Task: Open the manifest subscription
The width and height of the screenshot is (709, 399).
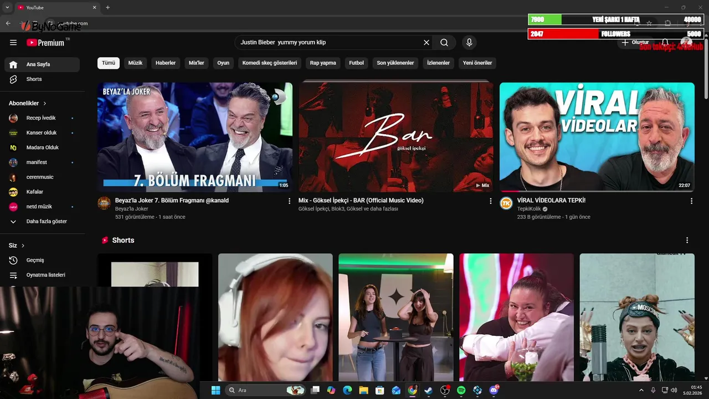Action: click(42, 162)
